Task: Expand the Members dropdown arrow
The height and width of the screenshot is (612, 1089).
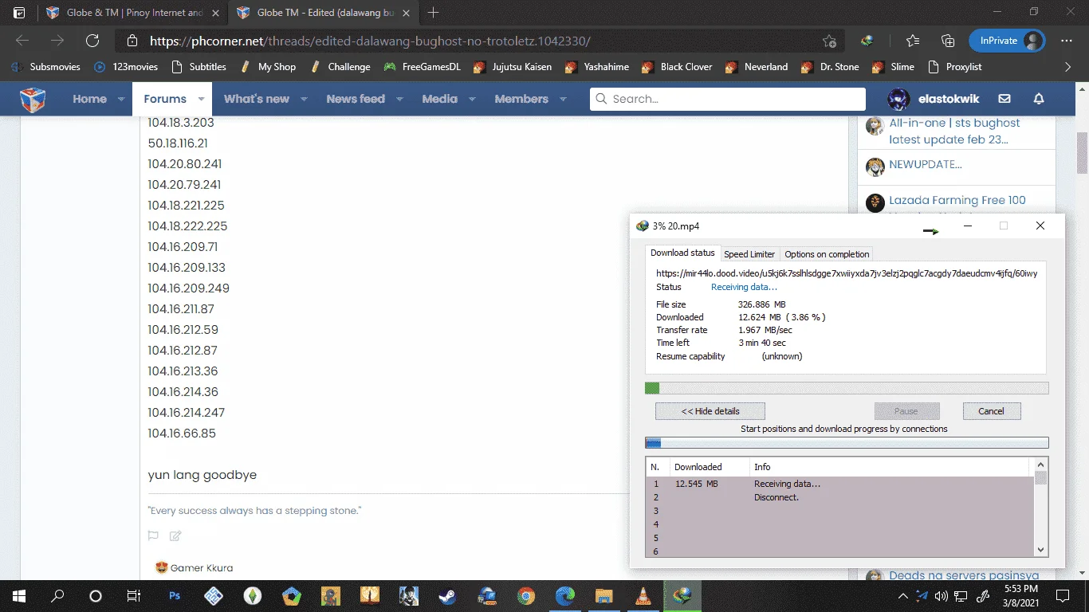Action: [x=563, y=99]
